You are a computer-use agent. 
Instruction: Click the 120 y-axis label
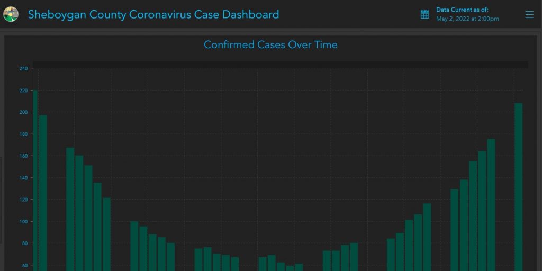23,200
